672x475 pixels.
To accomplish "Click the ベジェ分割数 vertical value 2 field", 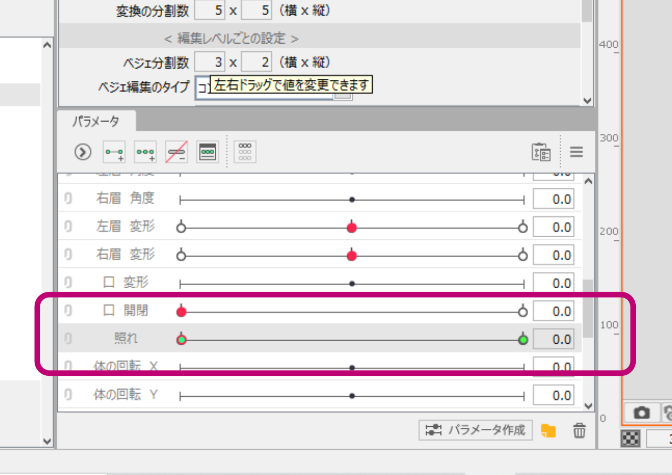I will (257, 63).
